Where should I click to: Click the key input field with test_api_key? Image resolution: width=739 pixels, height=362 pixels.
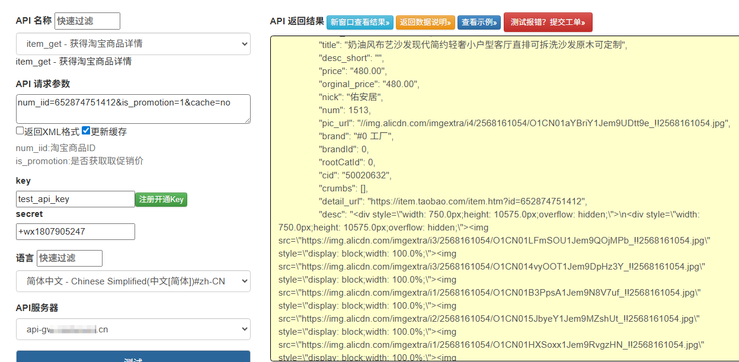tap(75, 199)
